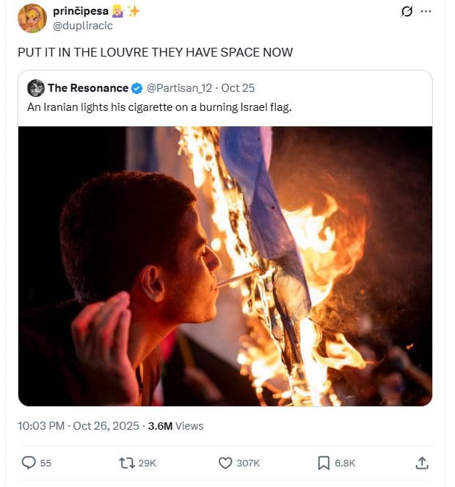Viewport: 455px width, 487px height.
Task: Click The Resonance's small profile avatar
Action: [36, 88]
